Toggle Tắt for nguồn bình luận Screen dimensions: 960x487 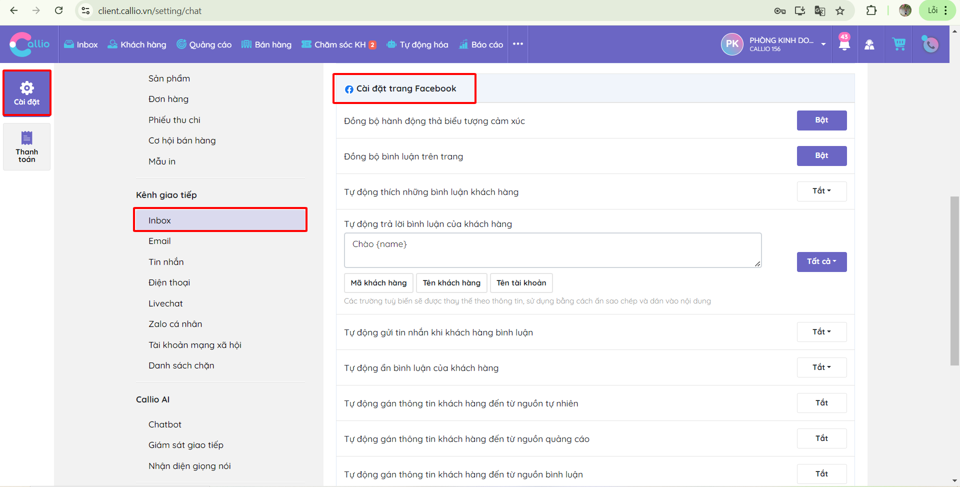click(x=821, y=474)
